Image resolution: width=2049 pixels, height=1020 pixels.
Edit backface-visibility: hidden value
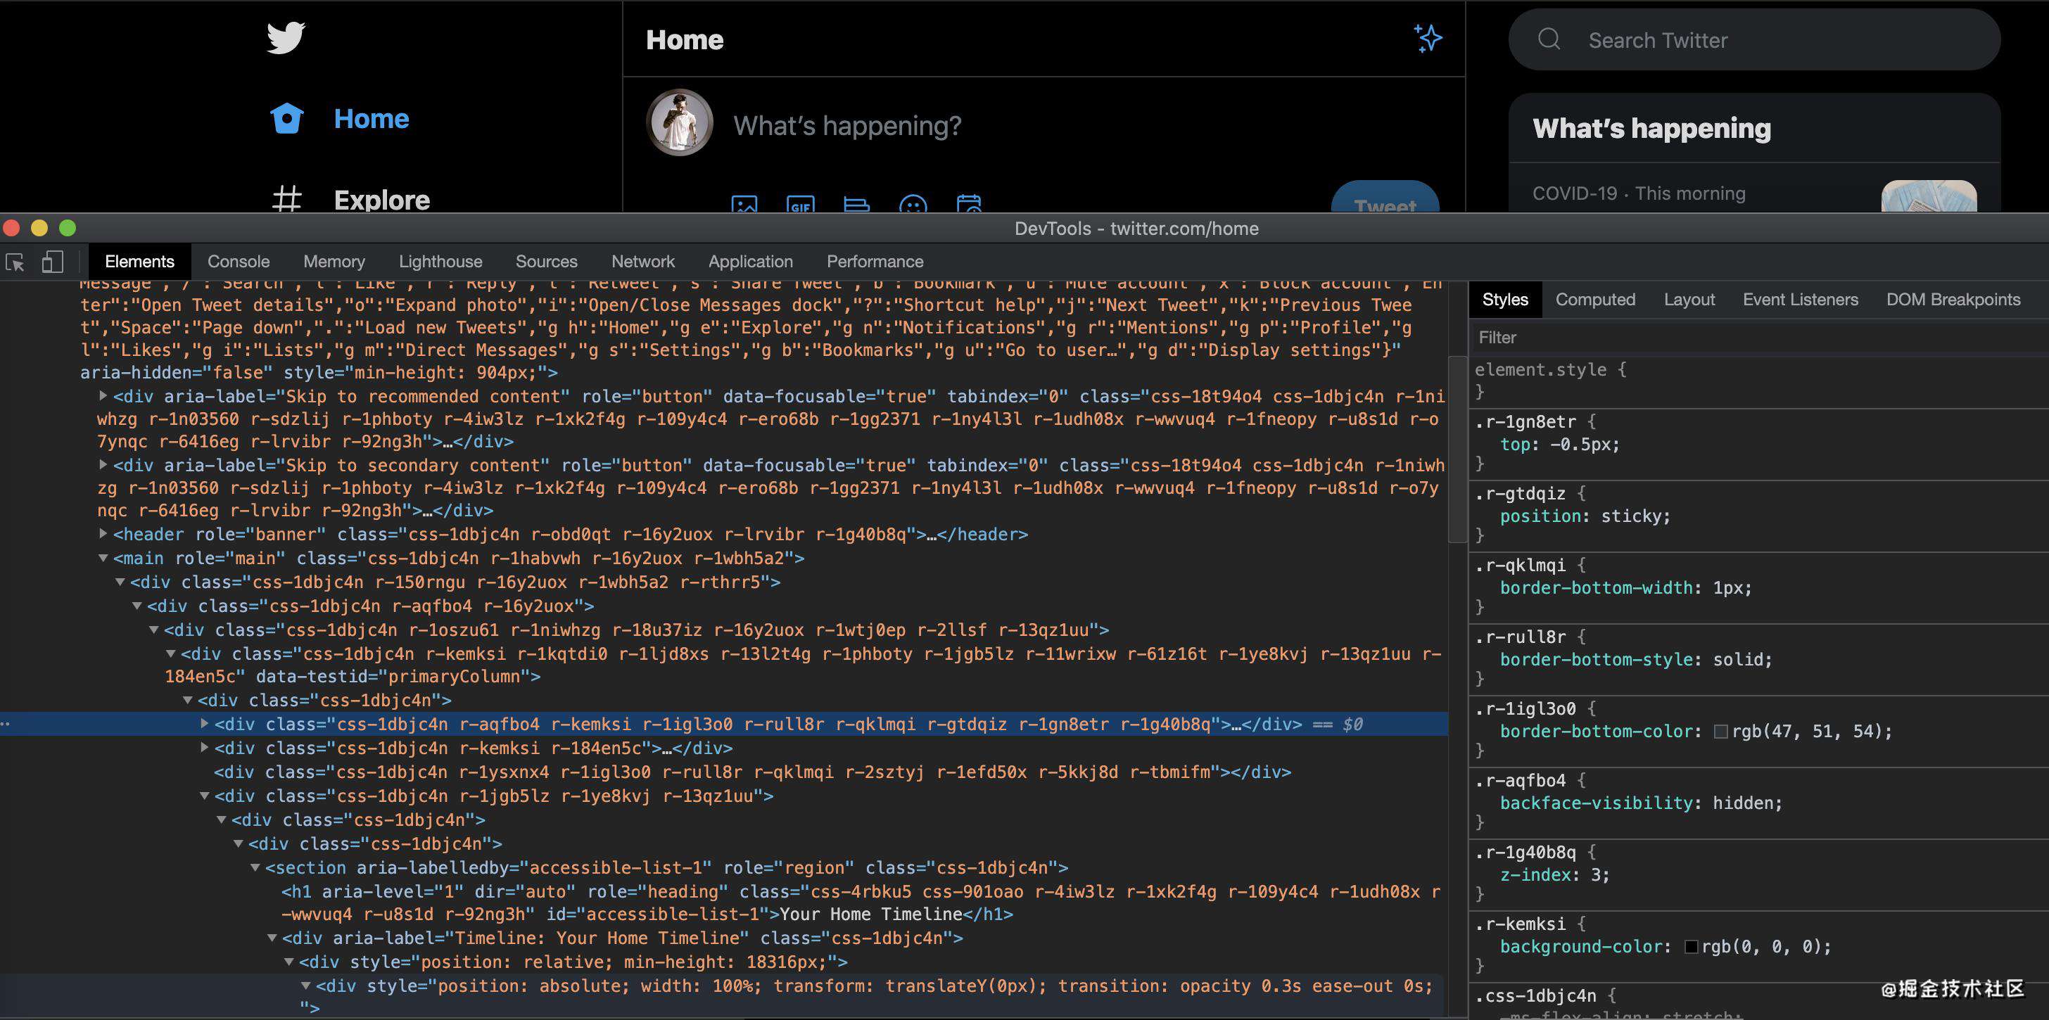click(x=1742, y=803)
